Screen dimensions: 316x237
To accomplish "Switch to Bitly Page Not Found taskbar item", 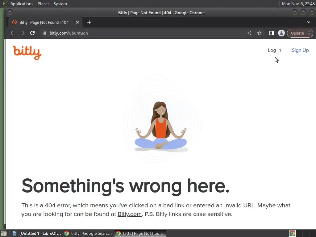I will pyautogui.click(x=140, y=233).
